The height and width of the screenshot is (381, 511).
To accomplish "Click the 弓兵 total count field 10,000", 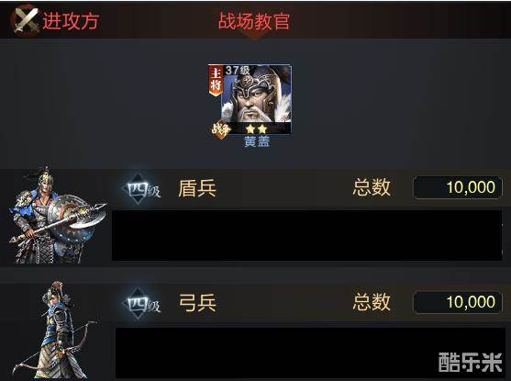I will (458, 302).
